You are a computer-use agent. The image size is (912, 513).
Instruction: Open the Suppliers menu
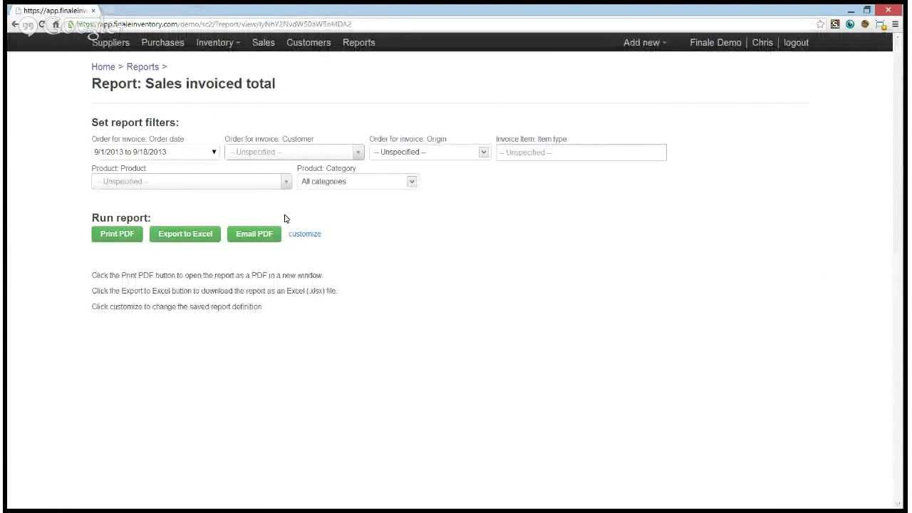click(x=110, y=43)
